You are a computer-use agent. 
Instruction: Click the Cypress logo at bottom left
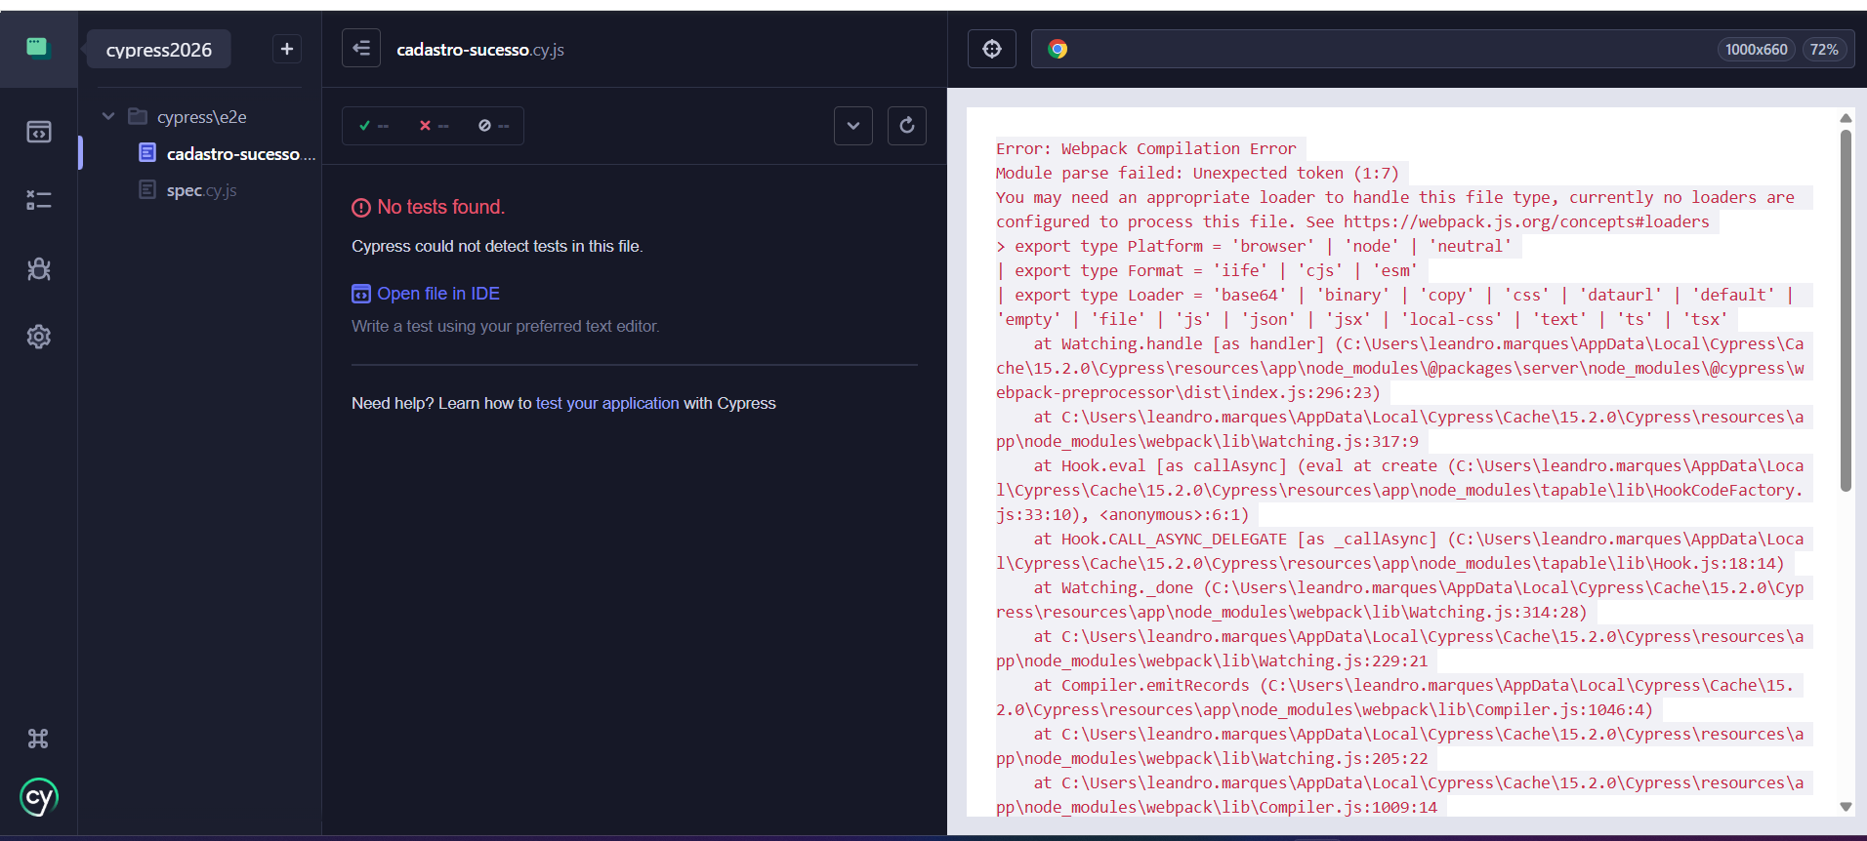click(x=38, y=798)
